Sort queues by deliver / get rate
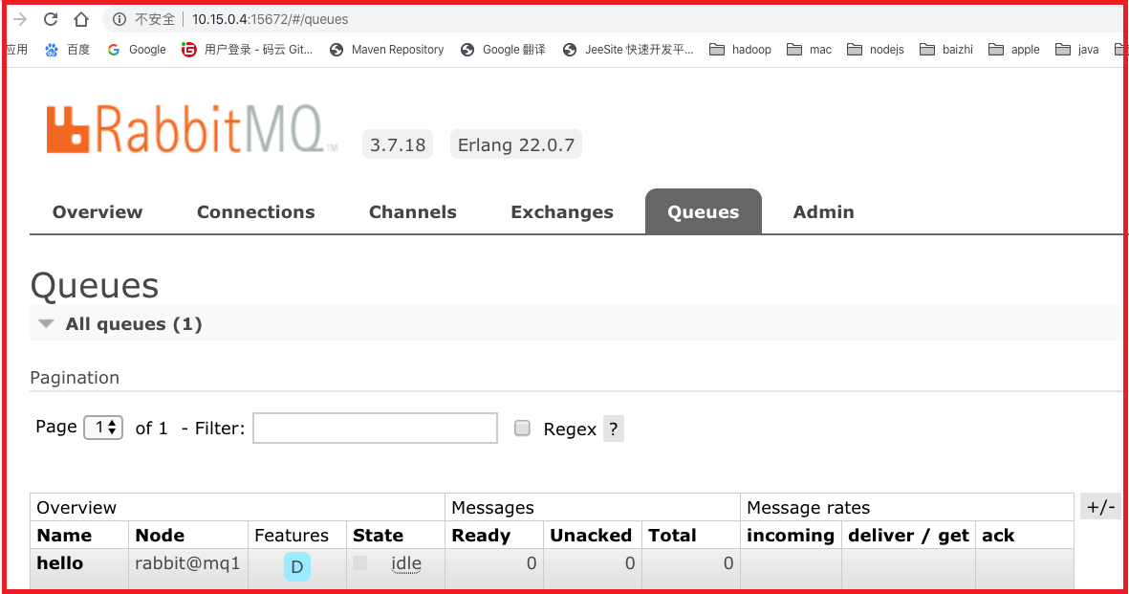This screenshot has width=1129, height=594. coord(909,536)
